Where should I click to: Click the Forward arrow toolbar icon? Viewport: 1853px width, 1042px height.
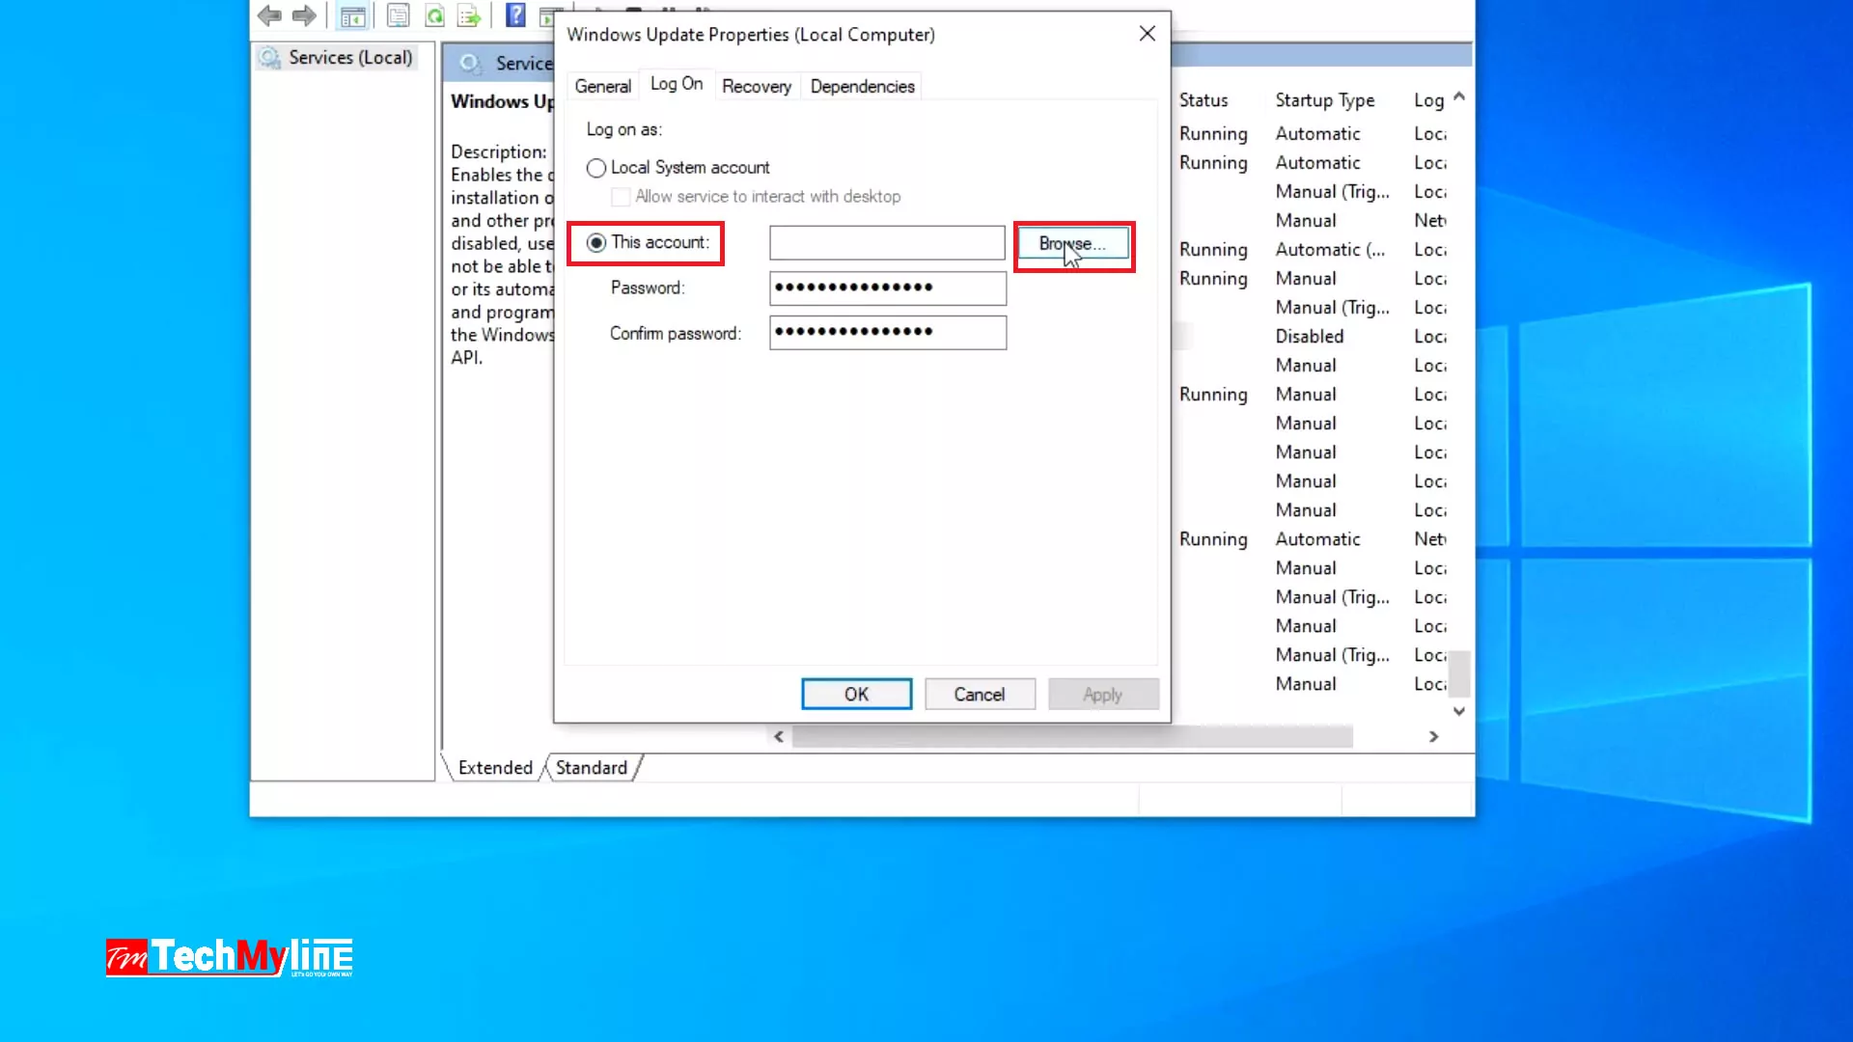click(x=305, y=15)
